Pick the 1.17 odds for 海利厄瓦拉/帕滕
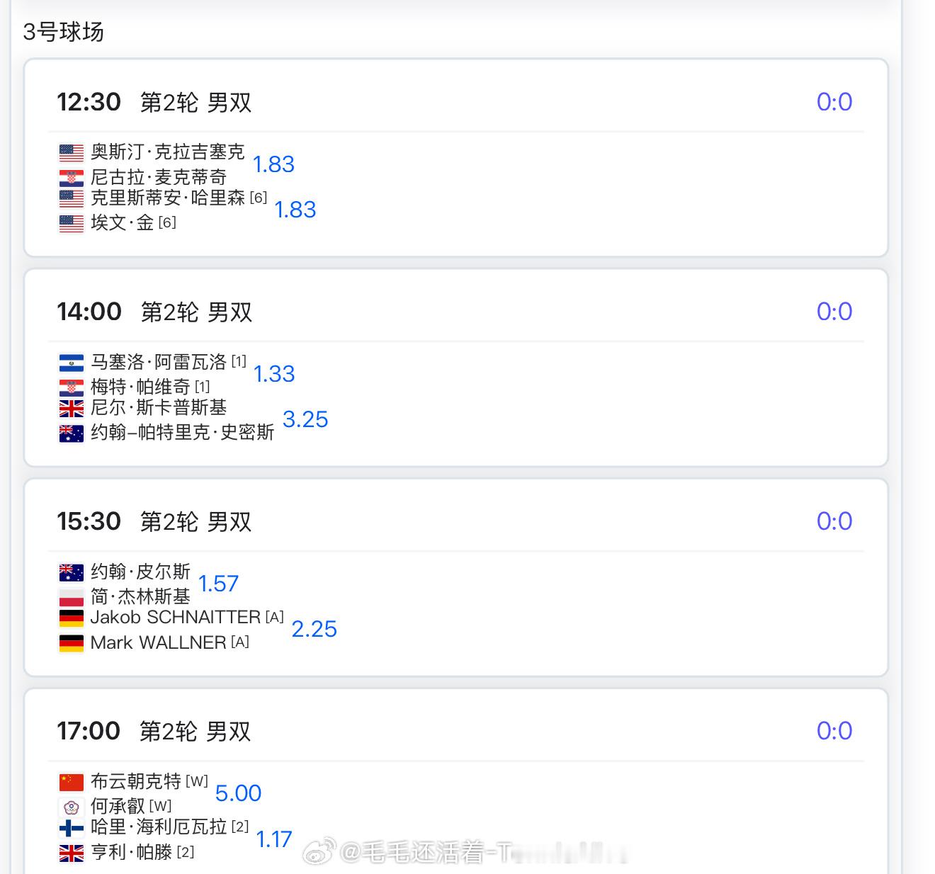The width and height of the screenshot is (935, 874). 274,839
